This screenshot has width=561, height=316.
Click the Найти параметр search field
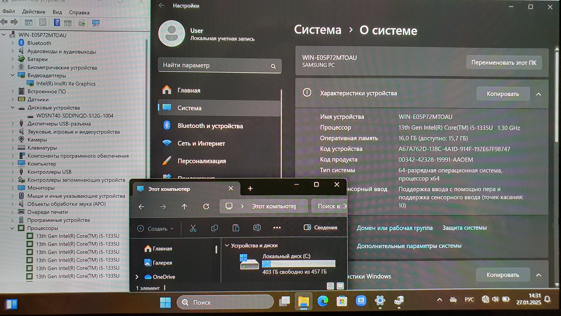(x=214, y=66)
